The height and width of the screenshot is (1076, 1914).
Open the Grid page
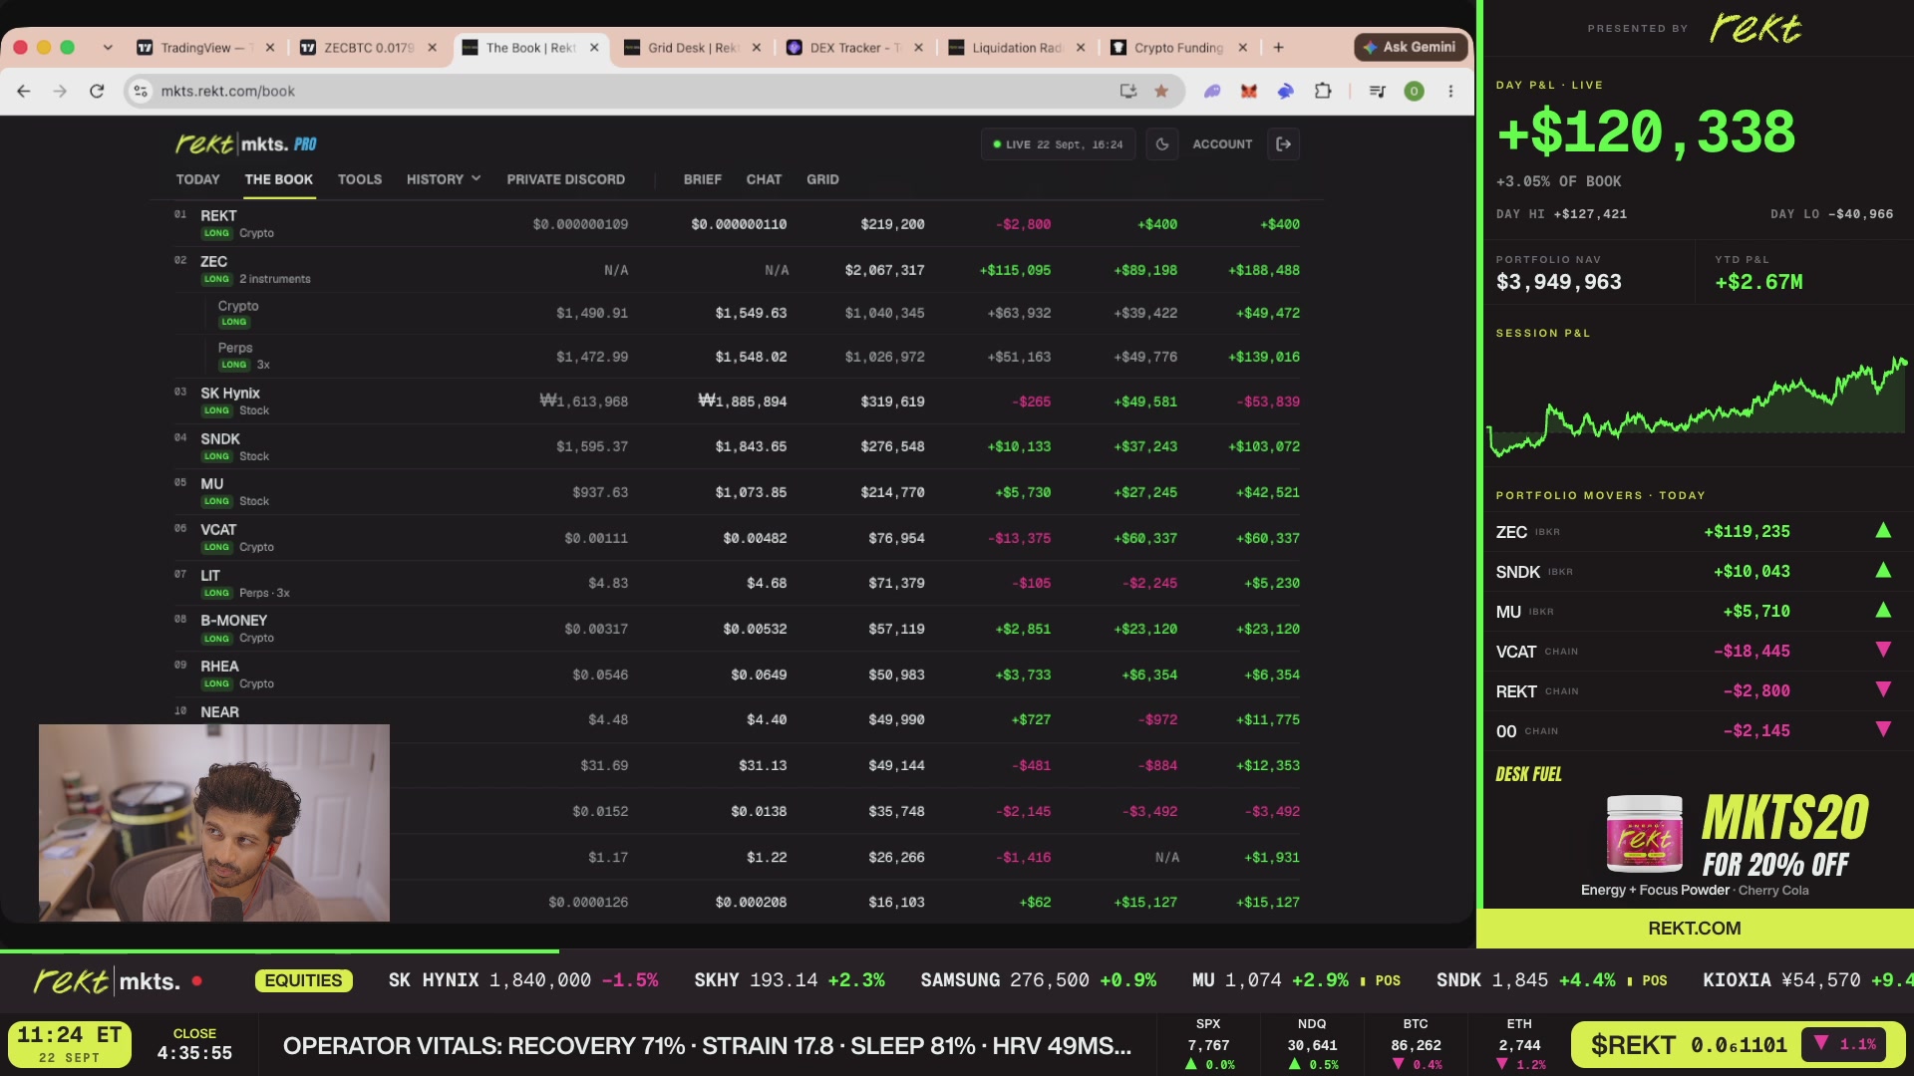tap(823, 179)
